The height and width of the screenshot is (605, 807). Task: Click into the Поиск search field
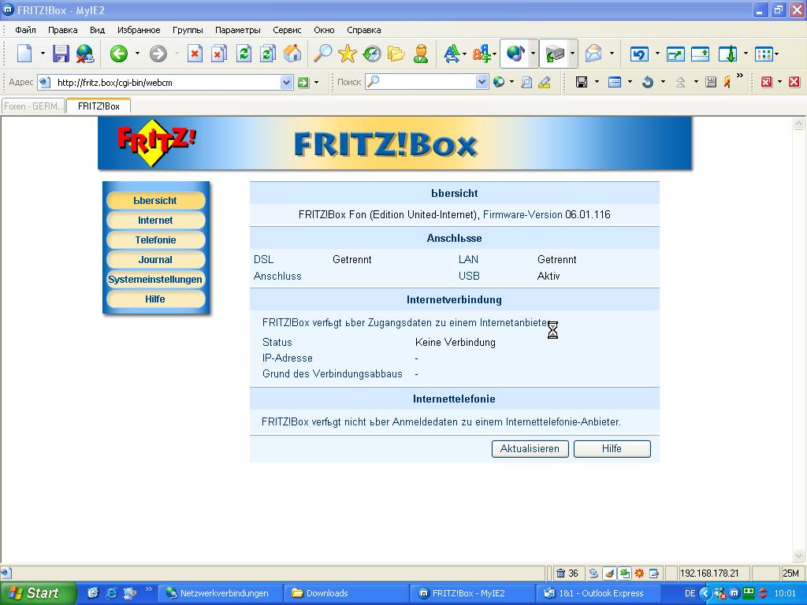(x=427, y=82)
